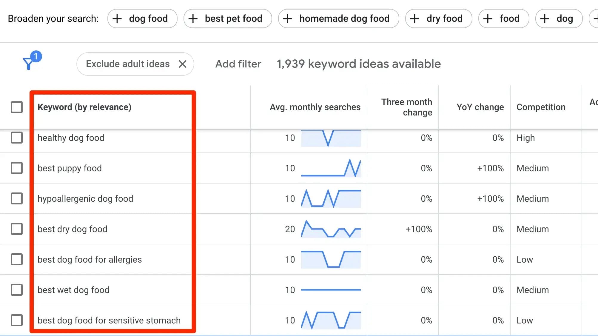
Task: Remove the Exclude adult ideas filter
Action: 182,64
